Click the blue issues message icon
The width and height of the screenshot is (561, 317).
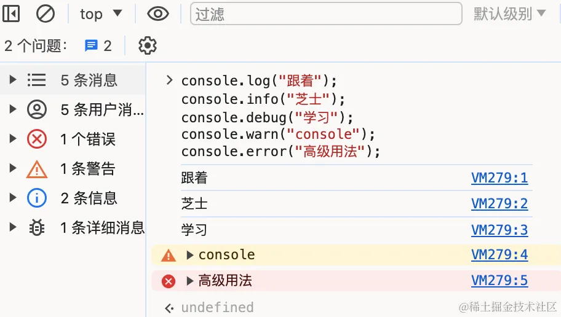coord(91,45)
